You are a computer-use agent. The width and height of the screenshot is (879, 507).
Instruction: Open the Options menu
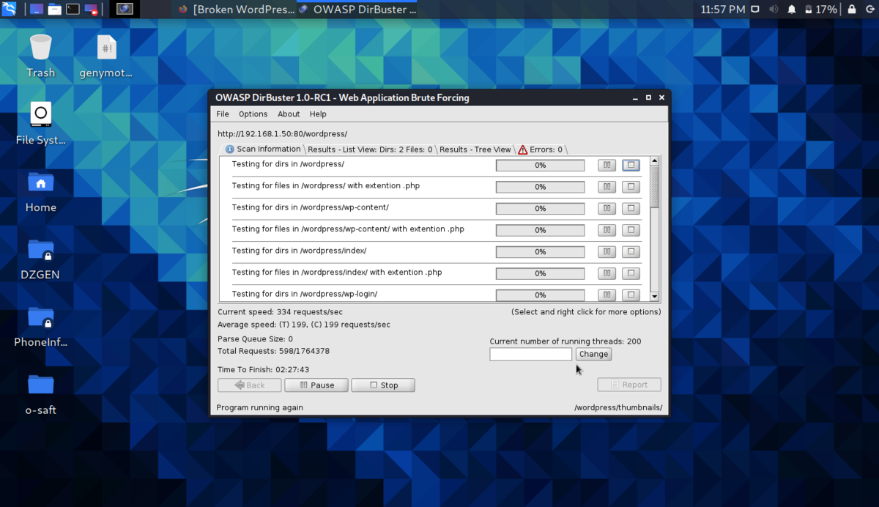pyautogui.click(x=253, y=114)
